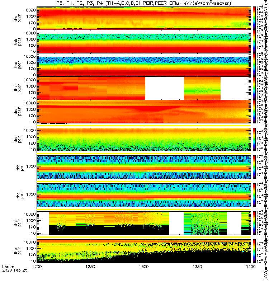Click the 1230 time axis label
Viewport: 269px width, 287px height.
tap(90, 267)
